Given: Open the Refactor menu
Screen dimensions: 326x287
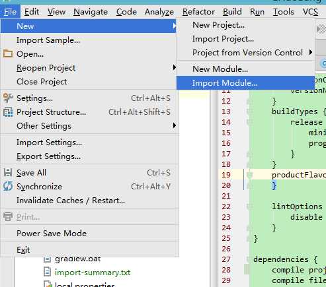Looking at the screenshot, I should point(198,12).
